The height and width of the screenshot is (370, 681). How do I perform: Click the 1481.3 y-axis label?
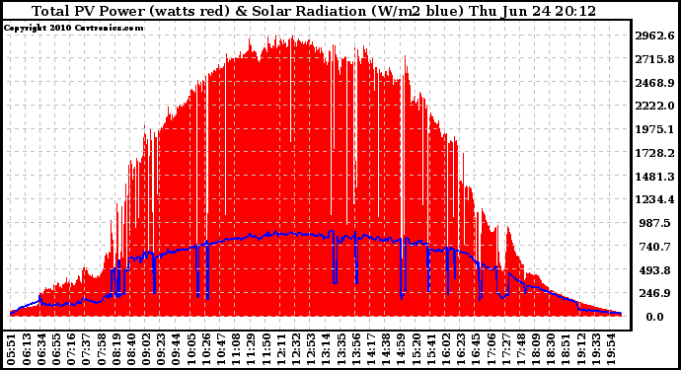(655, 177)
